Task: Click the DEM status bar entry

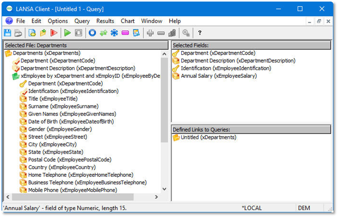Action: click(x=304, y=208)
